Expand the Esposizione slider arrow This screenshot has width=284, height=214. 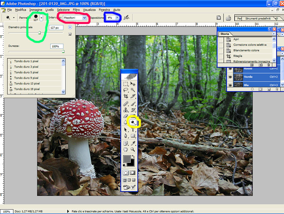(x=117, y=17)
